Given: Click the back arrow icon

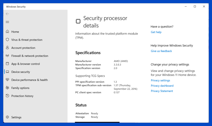Looking at the screenshot, I should pos(7,14).
